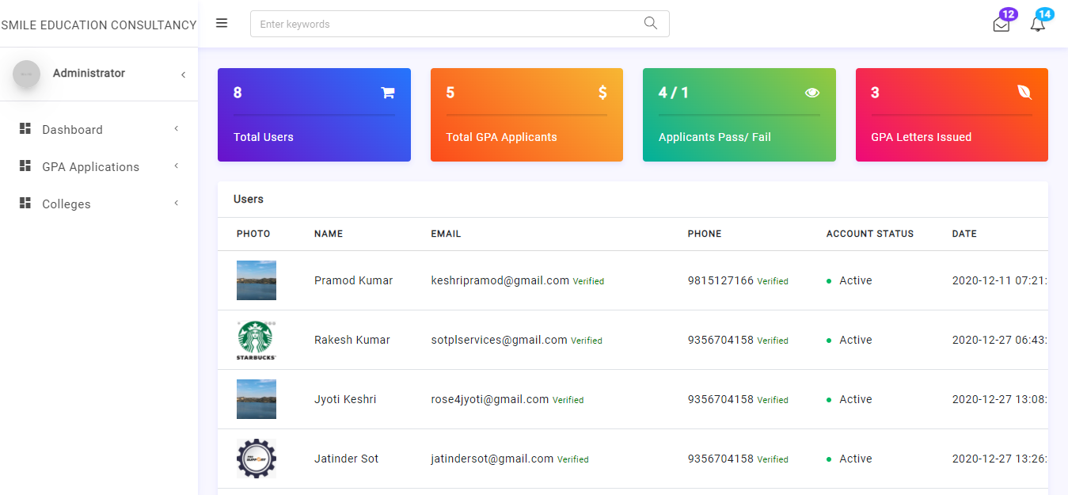Click Jyoti Keshri's photo thumbnail
Viewport: 1068px width, 495px height.
coord(257,399)
